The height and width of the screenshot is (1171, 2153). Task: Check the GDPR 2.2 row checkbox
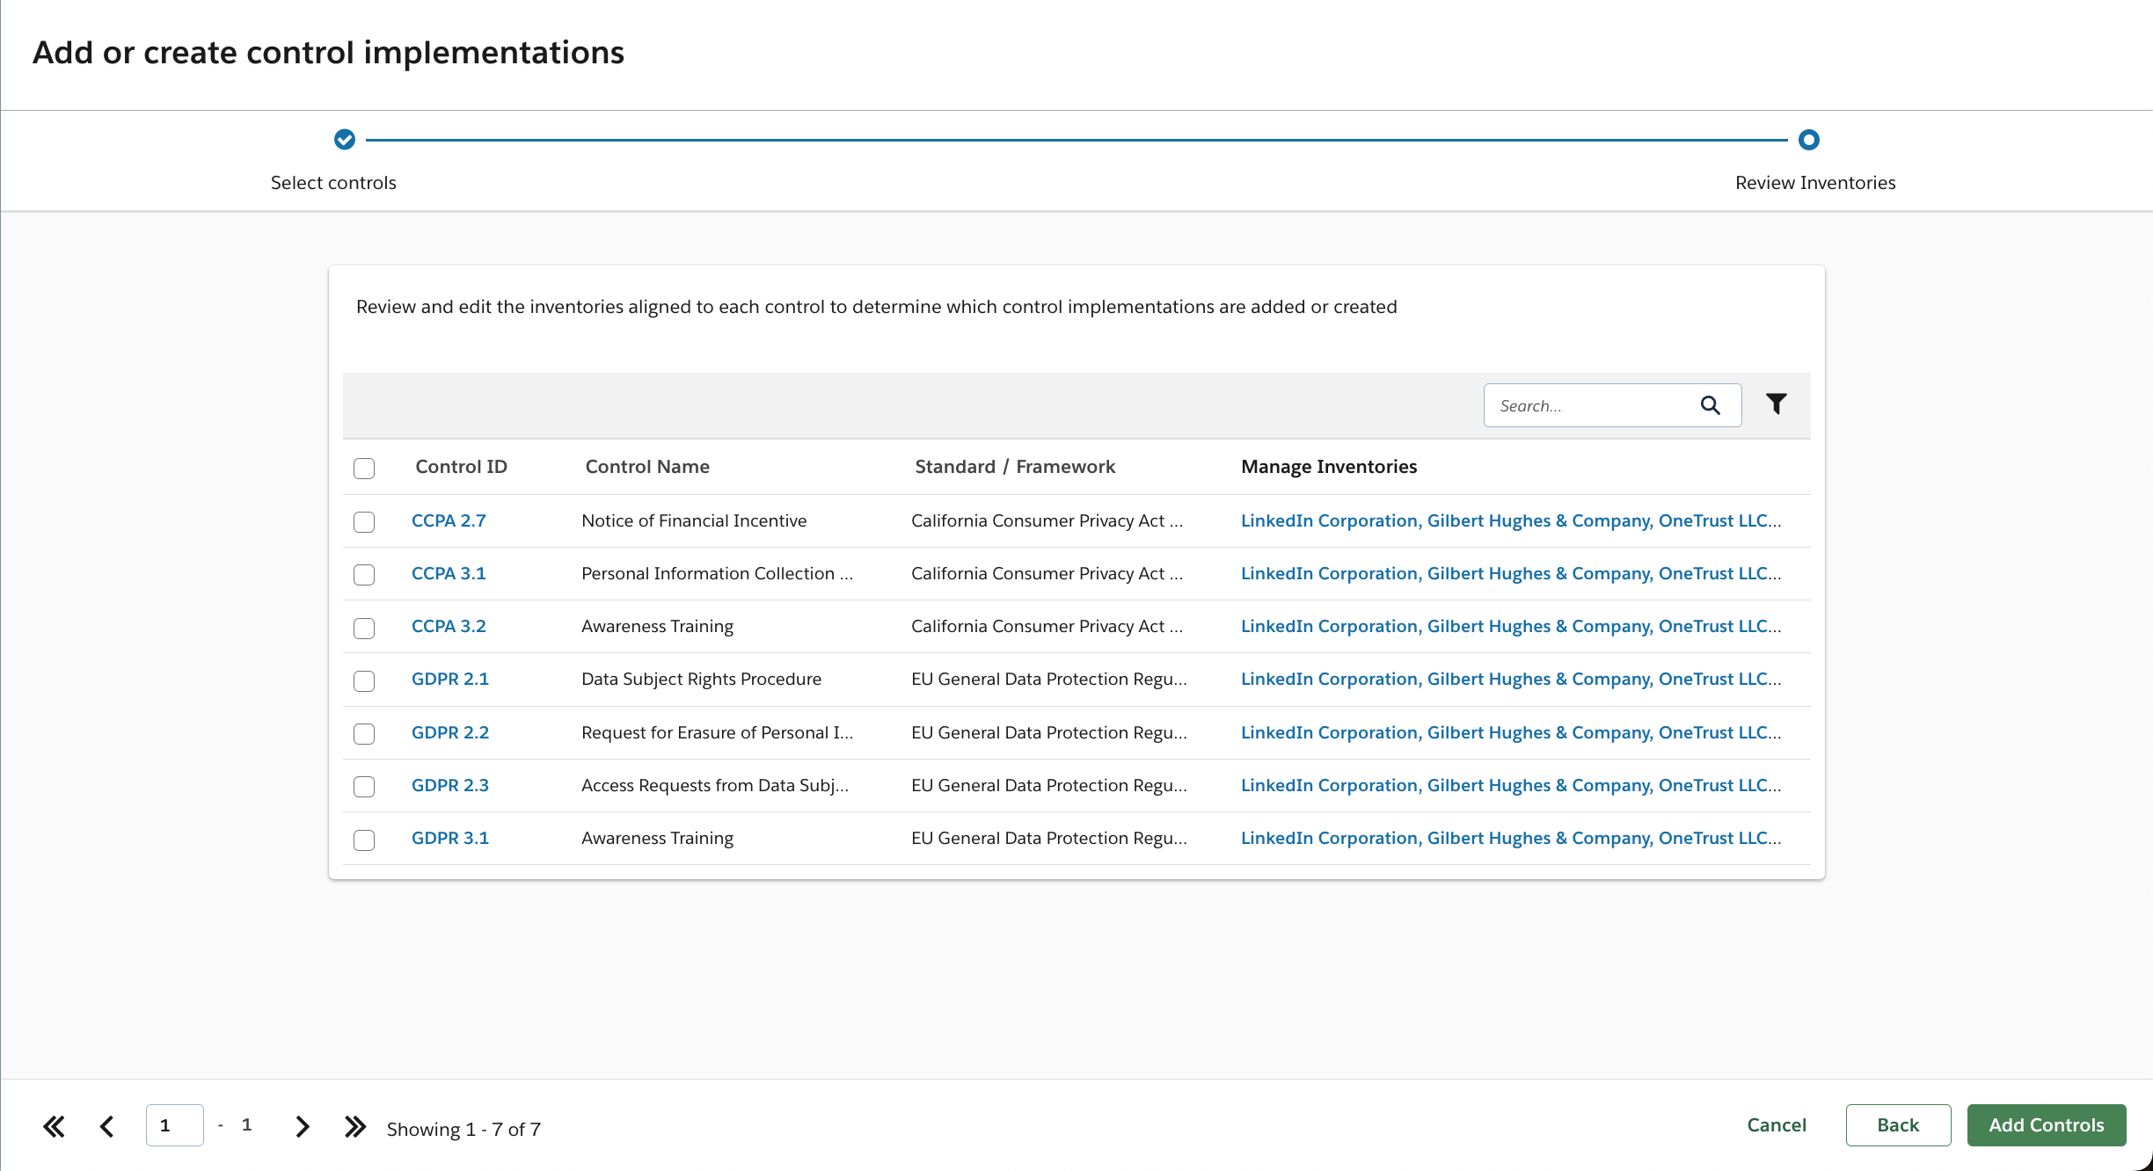coord(364,734)
